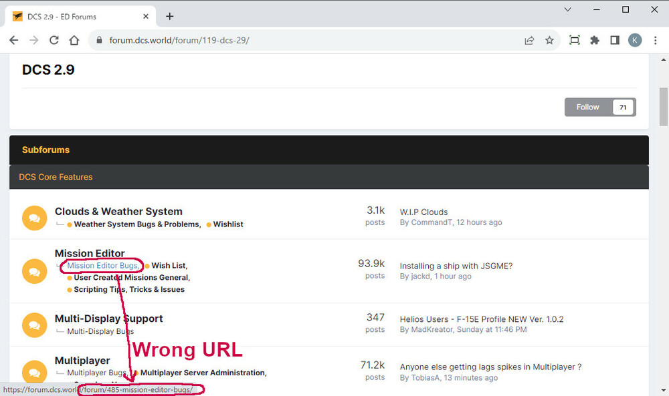Open the lags spikes in Multiplayer topic
669x396 pixels.
[490, 367]
